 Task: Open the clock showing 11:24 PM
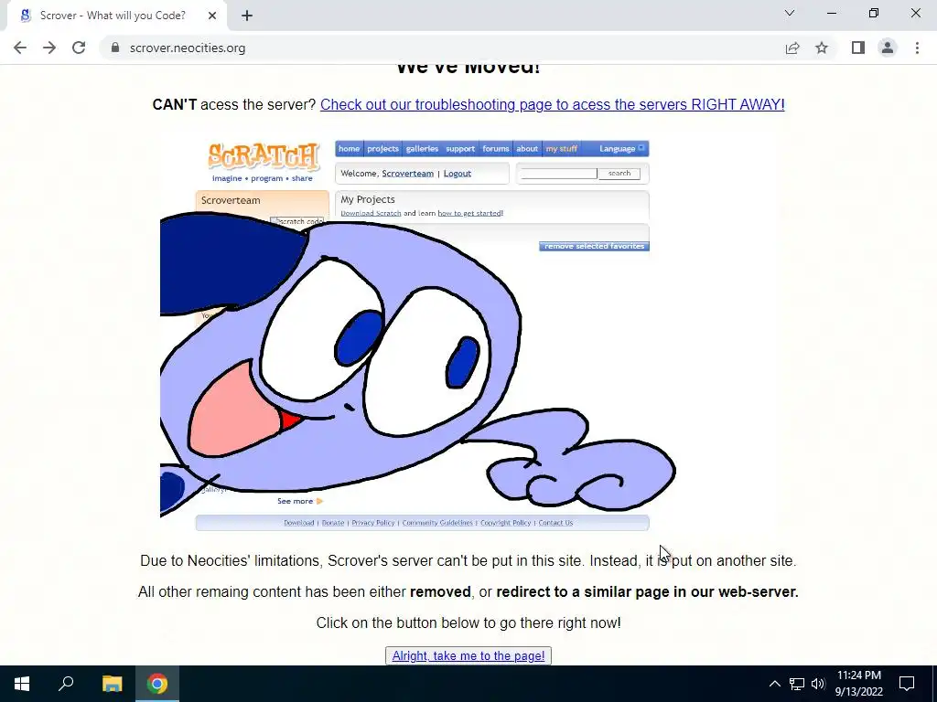(858, 684)
